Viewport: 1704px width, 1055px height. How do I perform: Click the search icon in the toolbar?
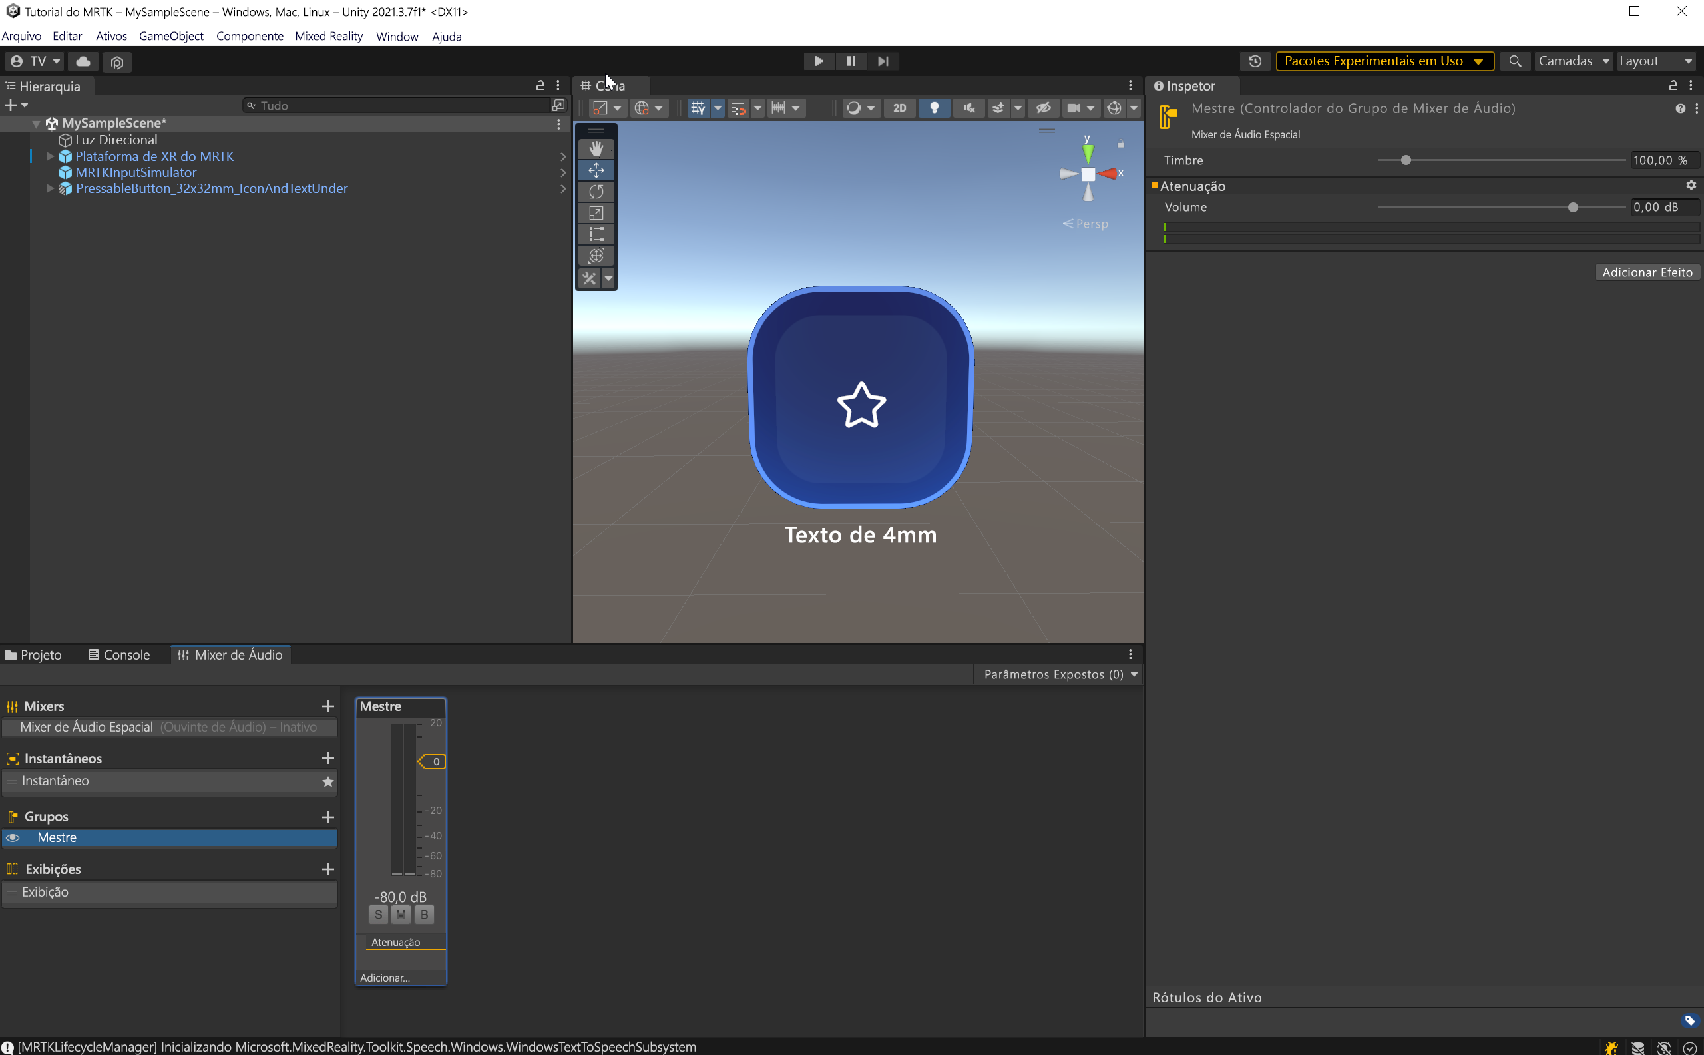pyautogui.click(x=1515, y=61)
